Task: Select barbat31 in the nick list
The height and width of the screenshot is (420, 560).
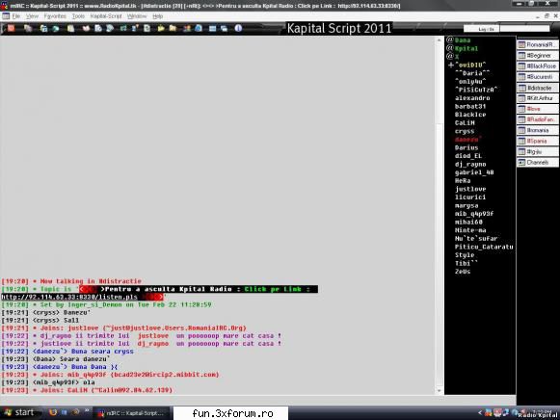Action: tap(470, 106)
